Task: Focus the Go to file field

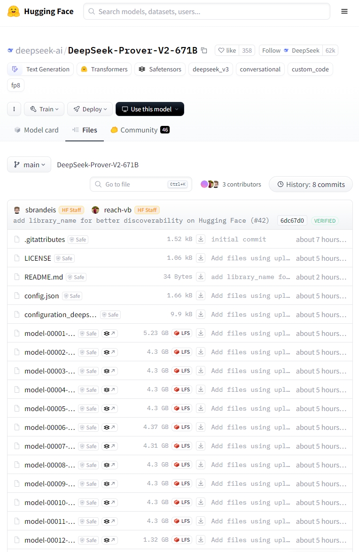Action: coord(141,184)
